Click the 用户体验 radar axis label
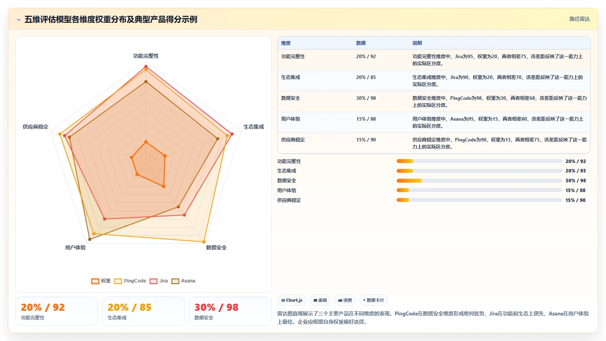This screenshot has height=341, width=606. click(75, 248)
